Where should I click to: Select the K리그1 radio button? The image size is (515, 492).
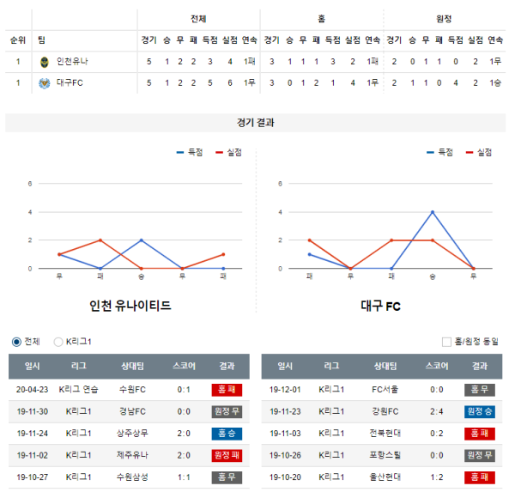(58, 342)
